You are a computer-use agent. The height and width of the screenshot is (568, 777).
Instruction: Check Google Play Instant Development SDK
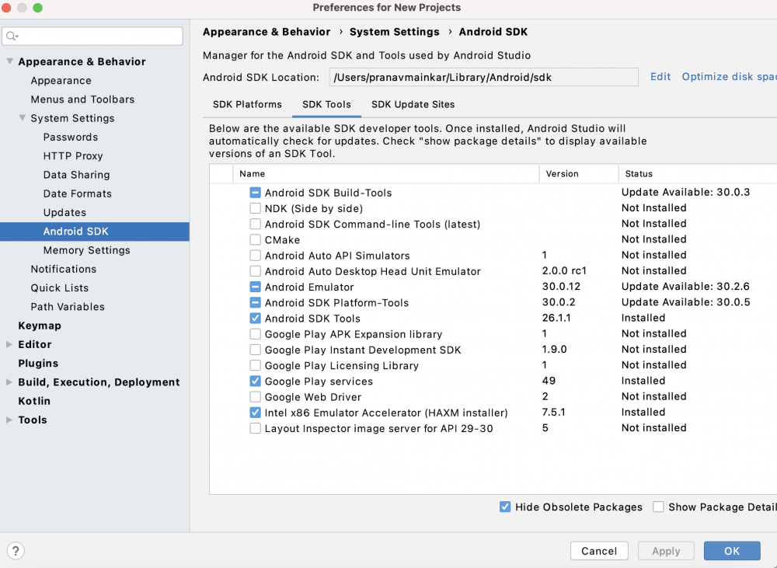tap(255, 350)
